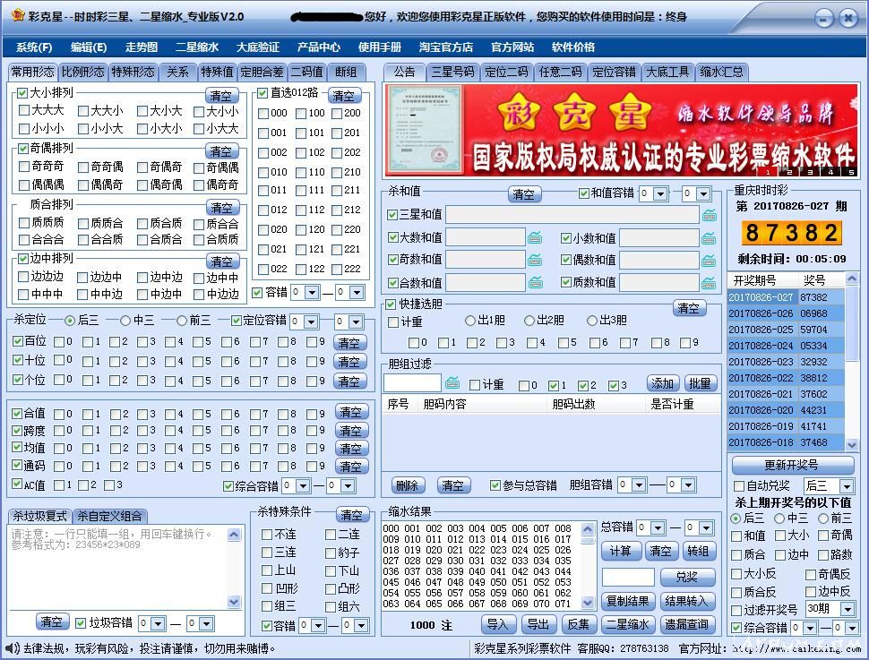Click the 批量 button
Viewport: 869px width, 660px height.
click(700, 383)
